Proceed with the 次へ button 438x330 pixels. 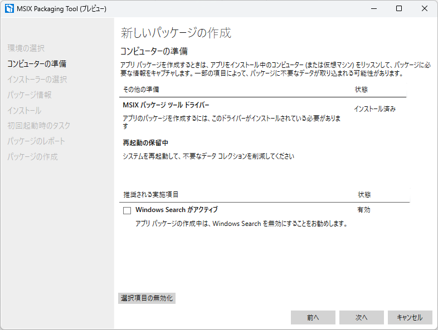tap(362, 317)
